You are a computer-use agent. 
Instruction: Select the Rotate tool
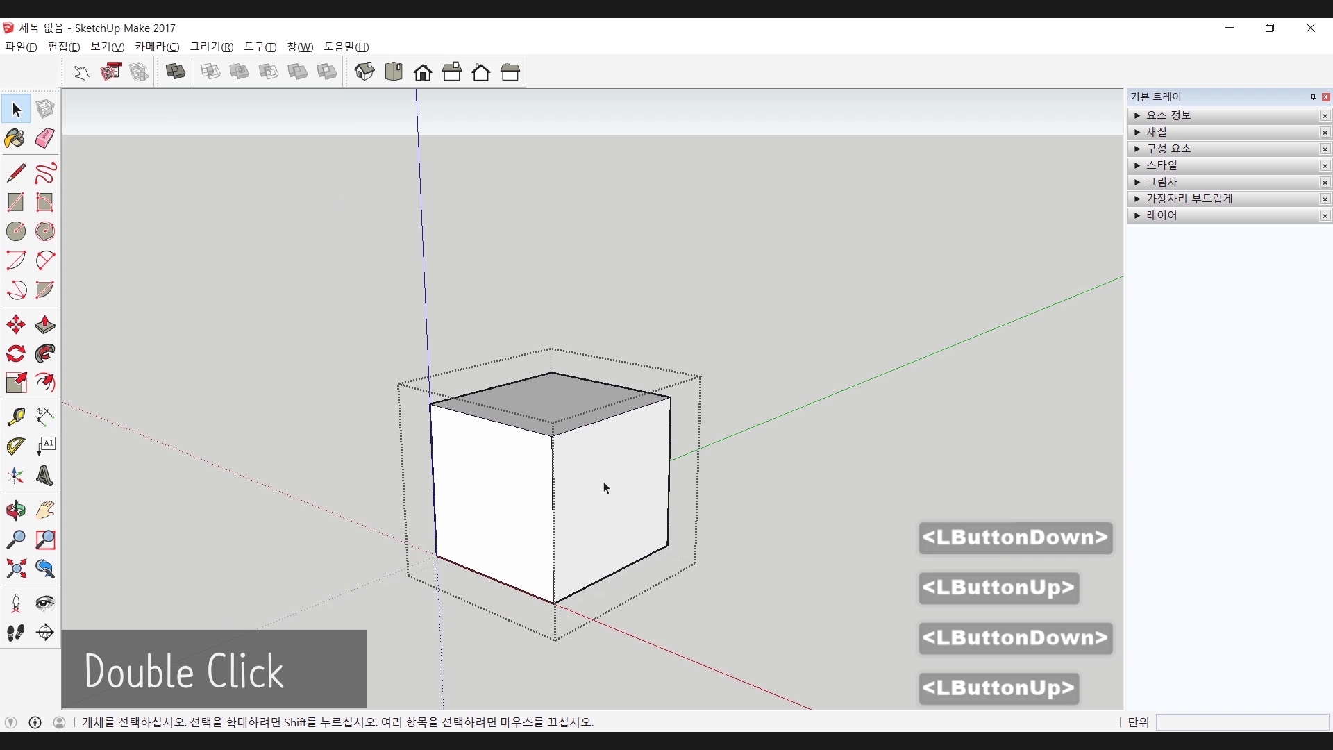(x=15, y=354)
